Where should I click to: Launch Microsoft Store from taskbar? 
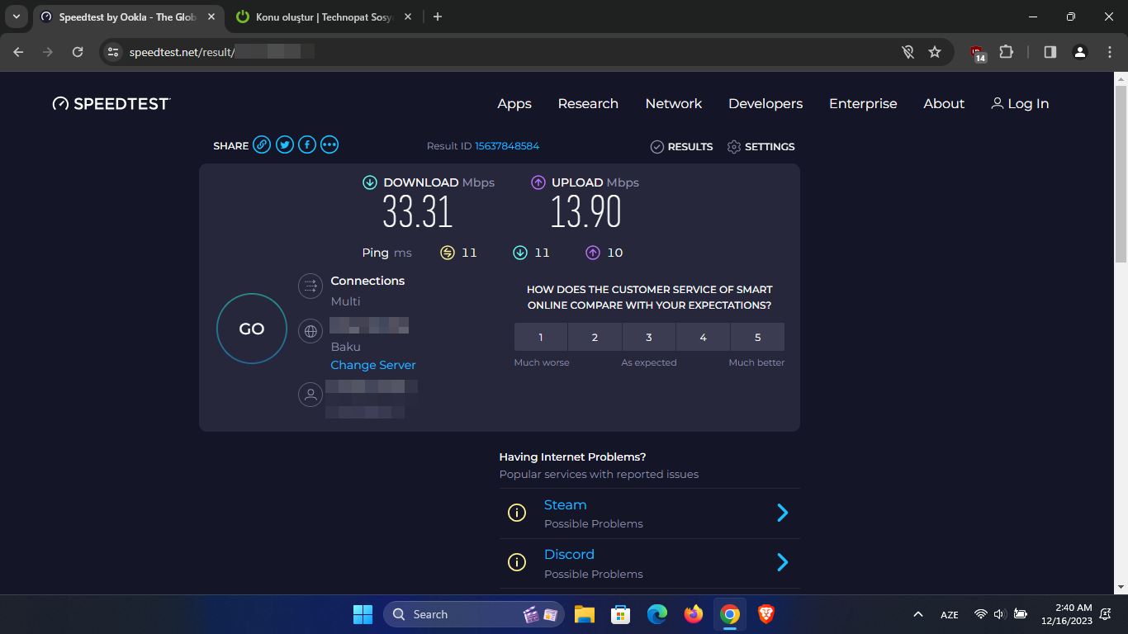pyautogui.click(x=621, y=614)
